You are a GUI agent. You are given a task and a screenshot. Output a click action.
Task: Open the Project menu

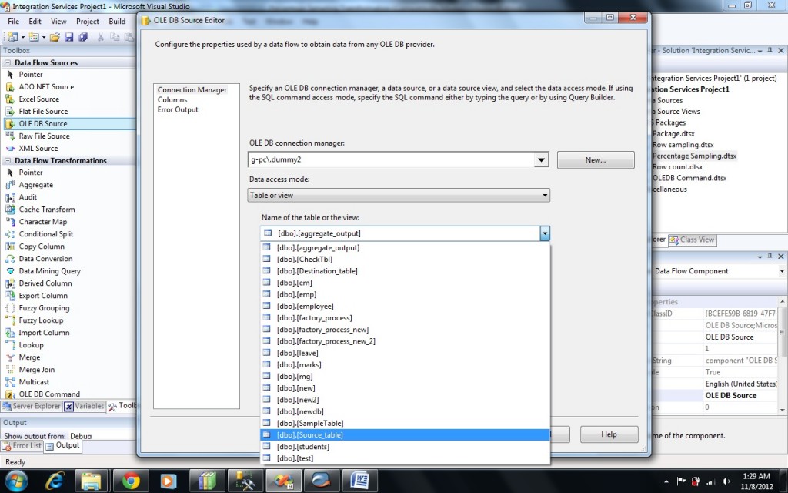[x=87, y=22]
